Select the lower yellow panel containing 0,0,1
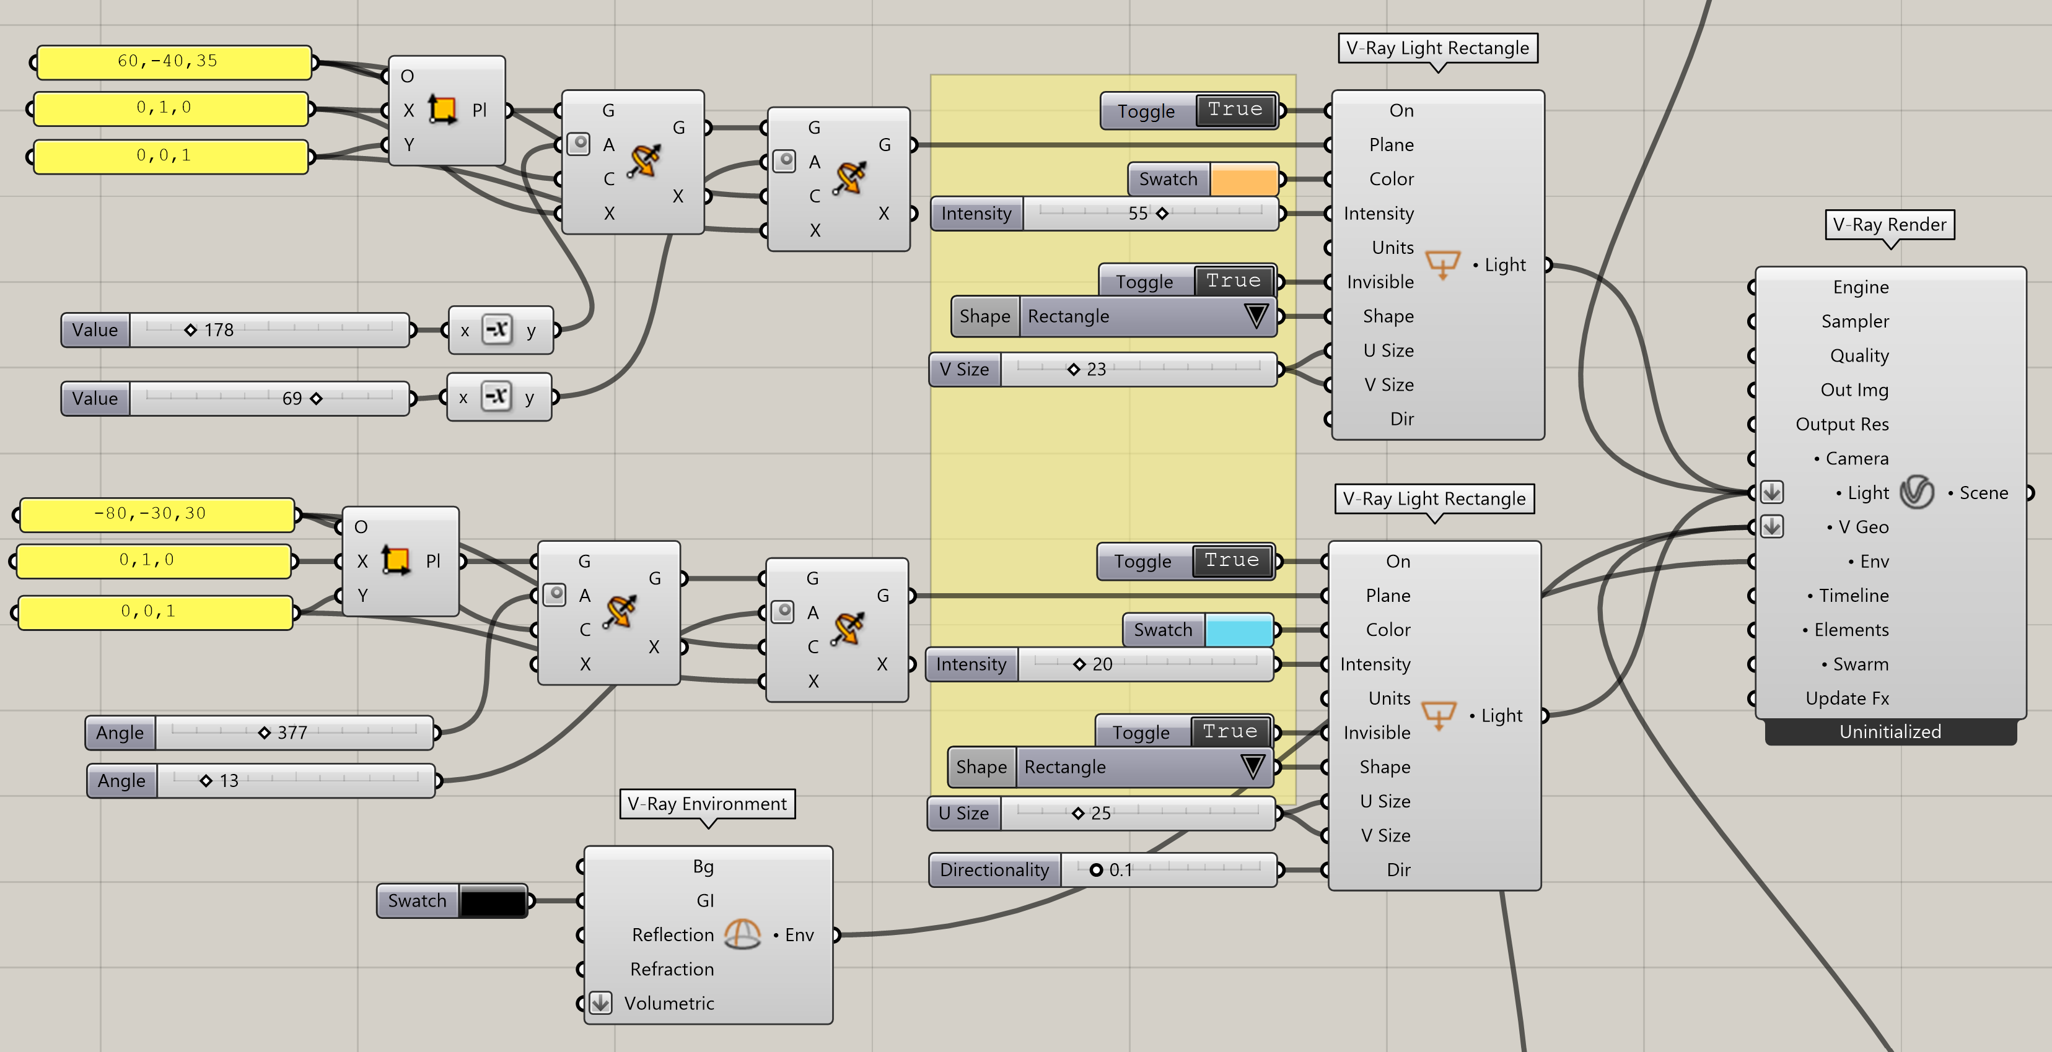Screen dimensions: 2052x1052 tap(154, 612)
